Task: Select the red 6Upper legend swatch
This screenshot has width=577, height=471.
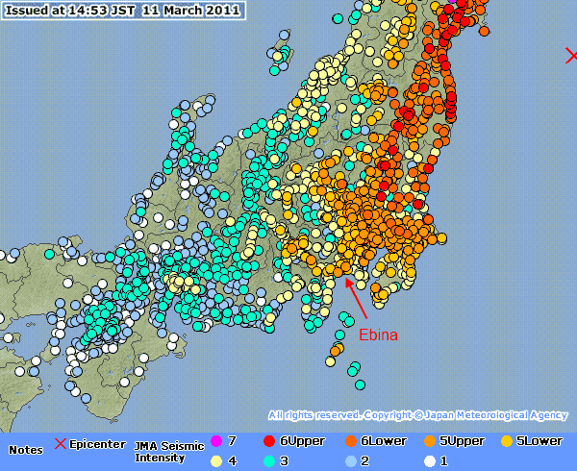Action: click(269, 441)
